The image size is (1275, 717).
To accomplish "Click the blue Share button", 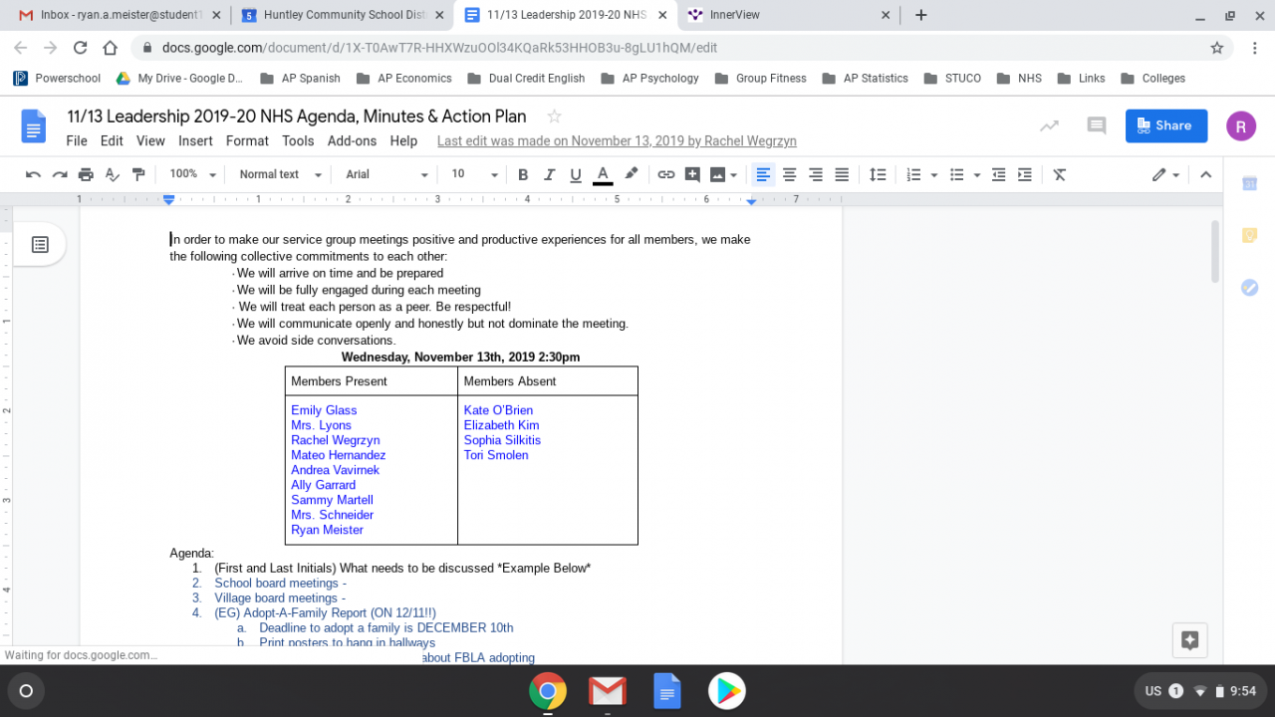I will point(1166,125).
